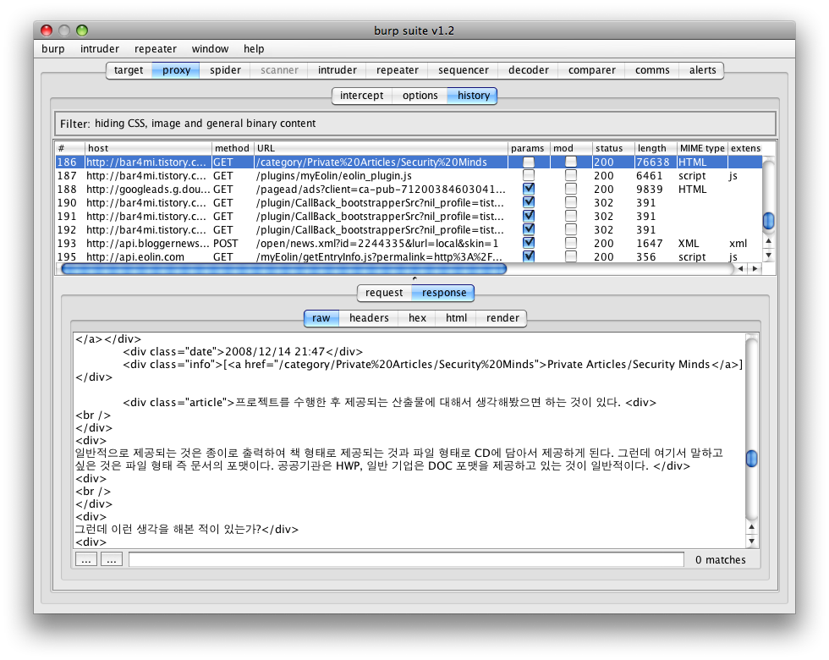Screen dimensions: 829x660
Task: Toggle mod checkbox for row 191
Action: pos(570,216)
